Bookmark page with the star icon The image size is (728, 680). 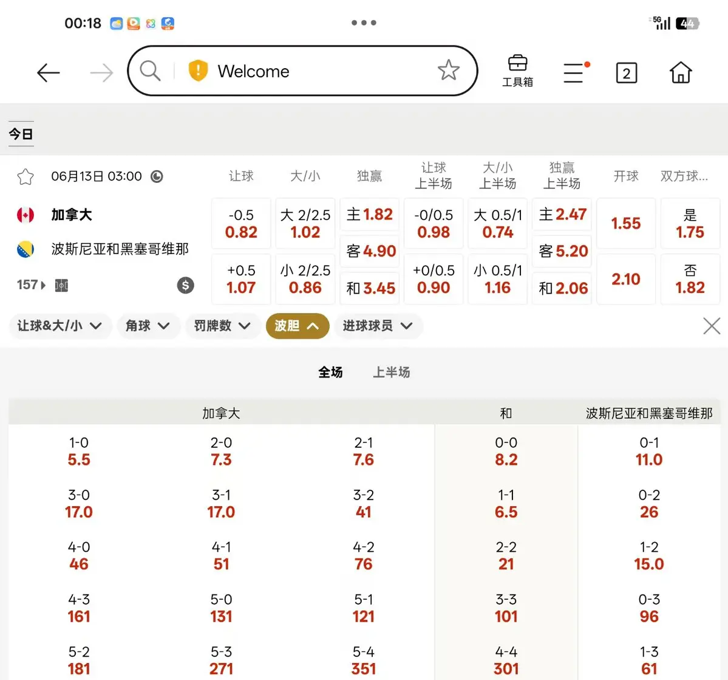point(449,70)
